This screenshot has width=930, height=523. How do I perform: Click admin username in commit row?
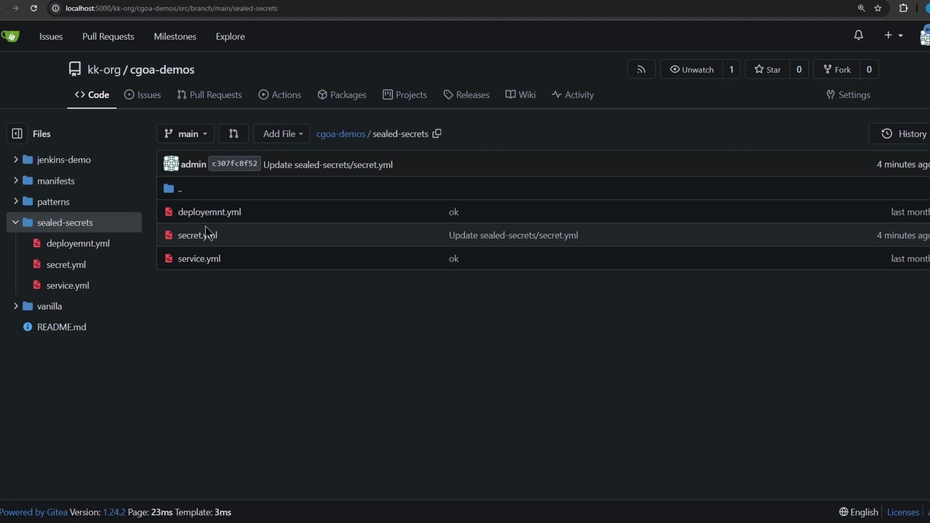[x=194, y=165]
